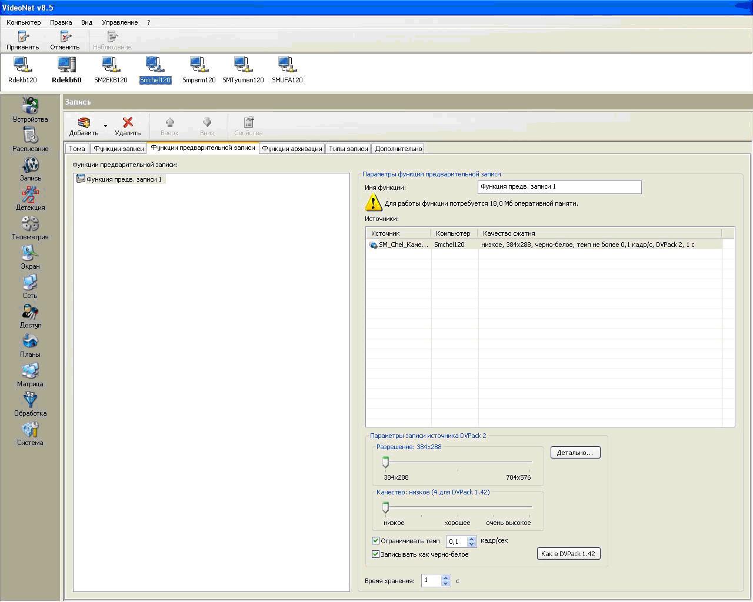This screenshot has width=753, height=602.
Task: Toggle the Ограничивать темп checkbox
Action: pyautogui.click(x=375, y=541)
